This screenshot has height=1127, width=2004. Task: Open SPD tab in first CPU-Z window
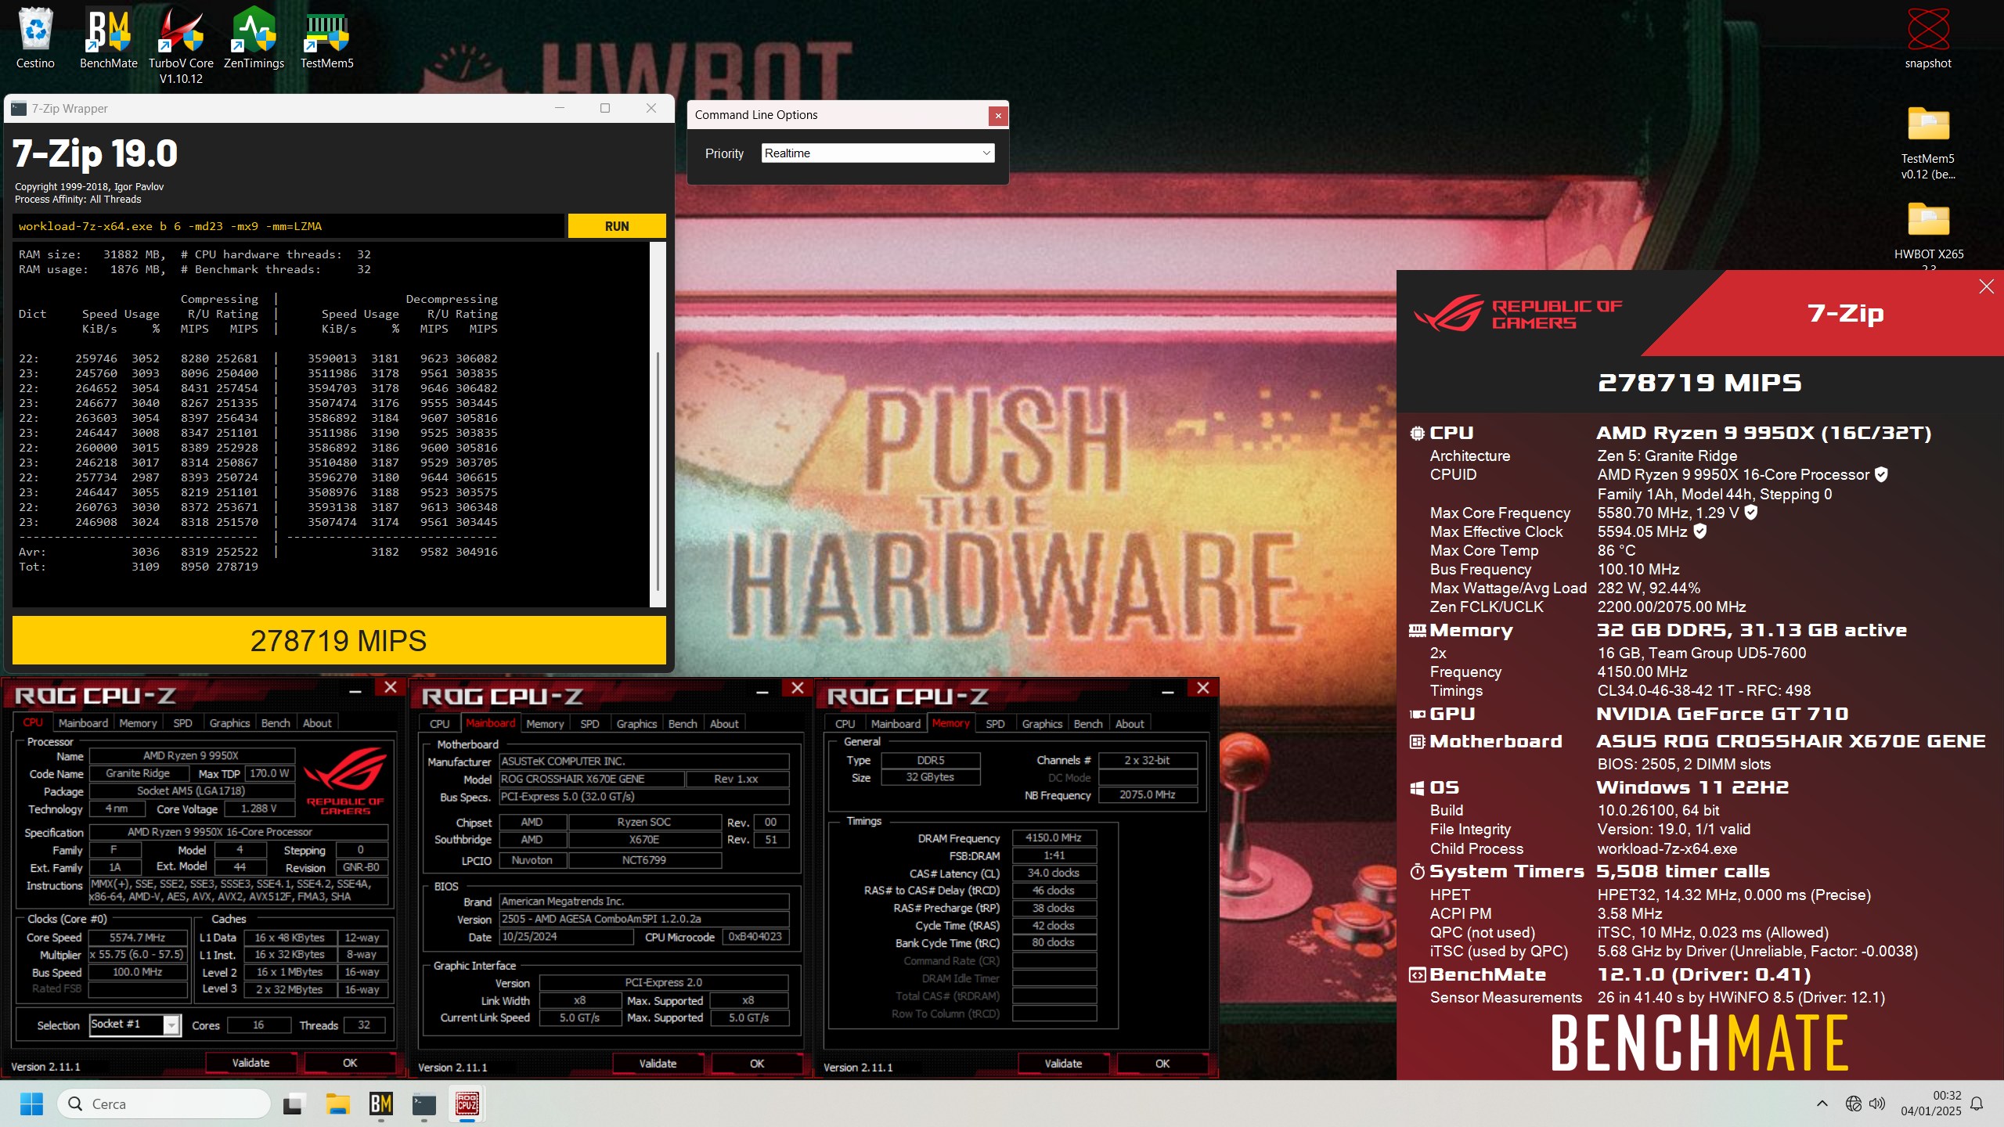(182, 723)
